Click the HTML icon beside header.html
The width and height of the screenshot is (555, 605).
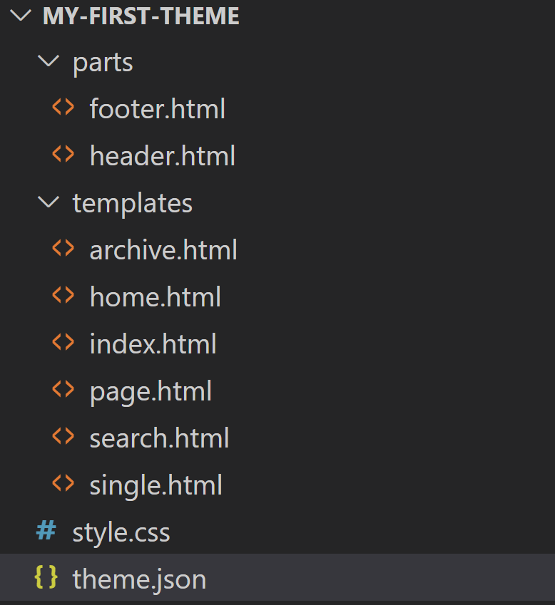tap(63, 154)
